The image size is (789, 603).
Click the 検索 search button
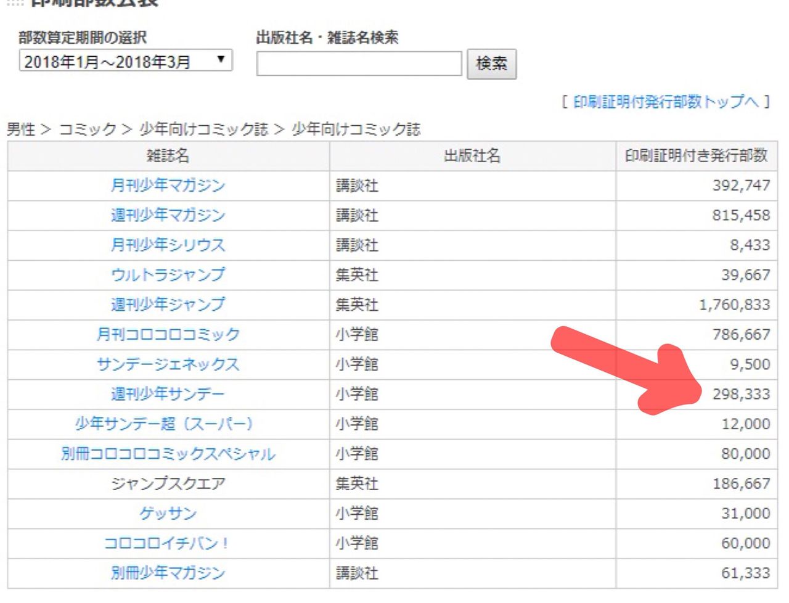click(491, 64)
